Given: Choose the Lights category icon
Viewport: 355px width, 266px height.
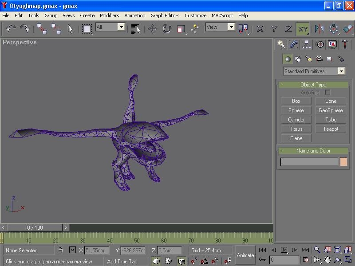Looking at the screenshot, I should tap(309, 59).
